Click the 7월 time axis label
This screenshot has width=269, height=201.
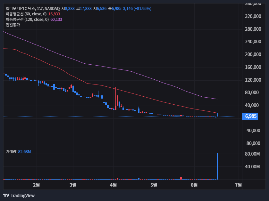point(239,185)
